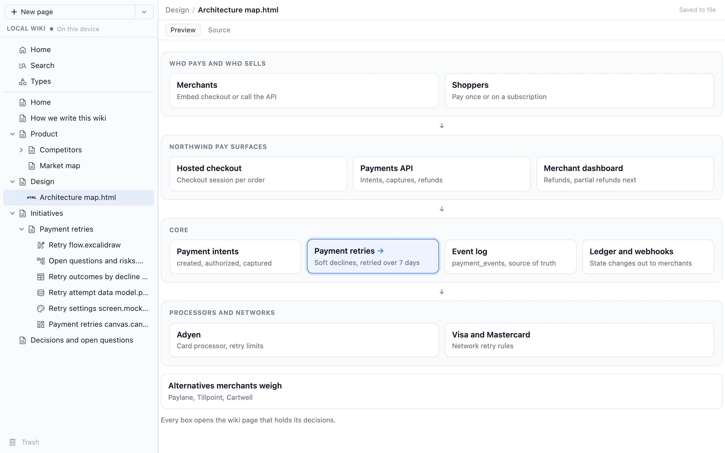This screenshot has width=725, height=453.
Task: Switch to the Preview tab
Action: (183, 30)
